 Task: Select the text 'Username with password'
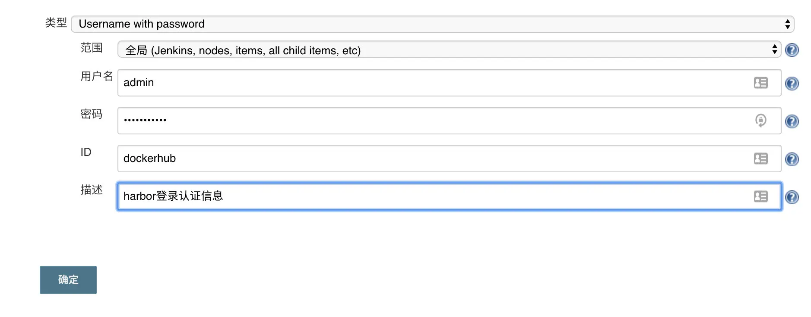pyautogui.click(x=141, y=24)
